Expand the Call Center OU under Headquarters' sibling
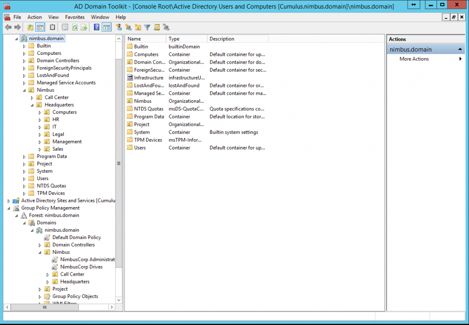Viewport: 469px width, 325px height. 33,97
